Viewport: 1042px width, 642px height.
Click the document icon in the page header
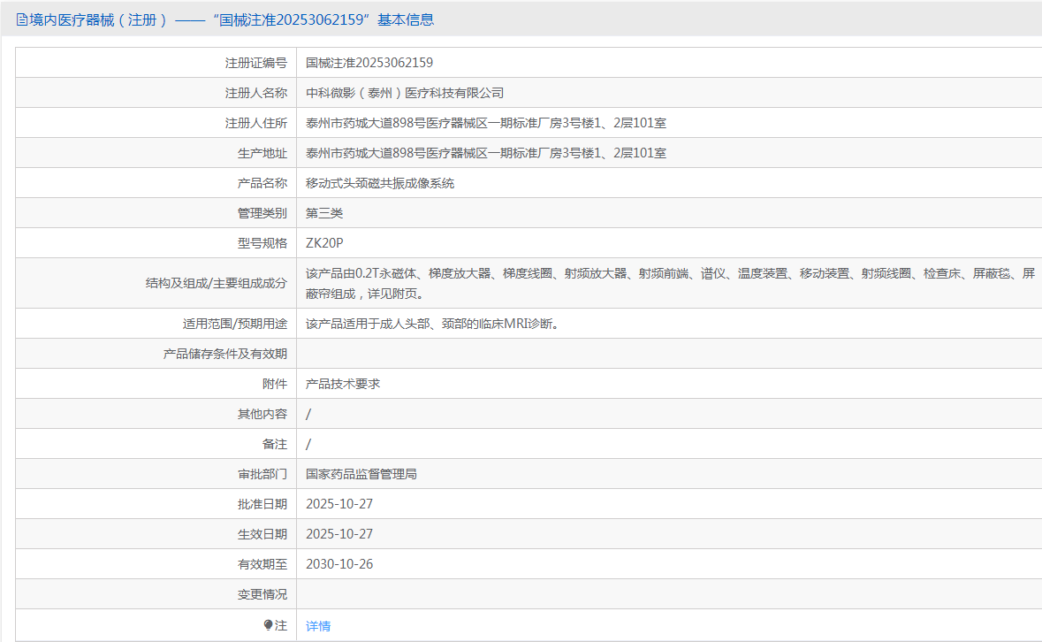22,19
